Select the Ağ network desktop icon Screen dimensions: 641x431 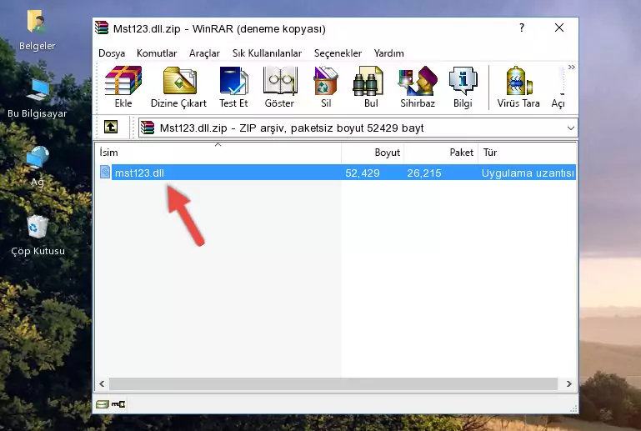pos(38,167)
